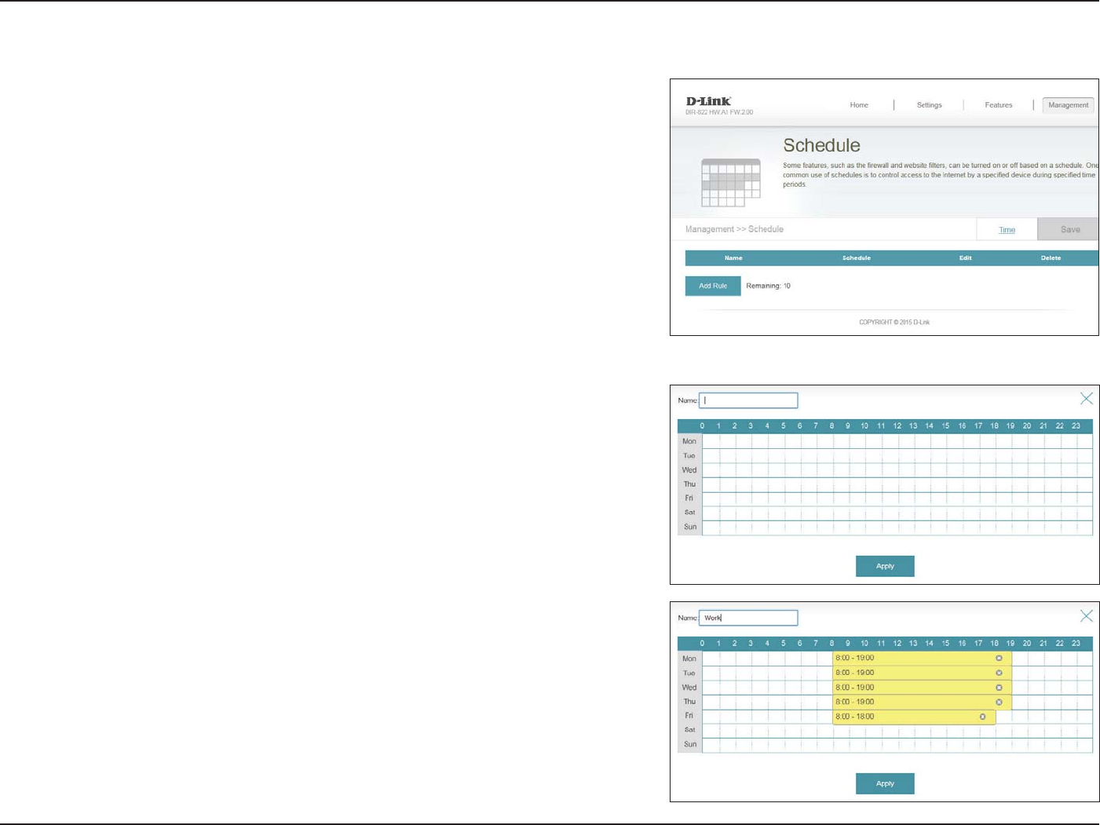The height and width of the screenshot is (825, 1100).
Task: Click the Schedule column header
Action: point(856,258)
